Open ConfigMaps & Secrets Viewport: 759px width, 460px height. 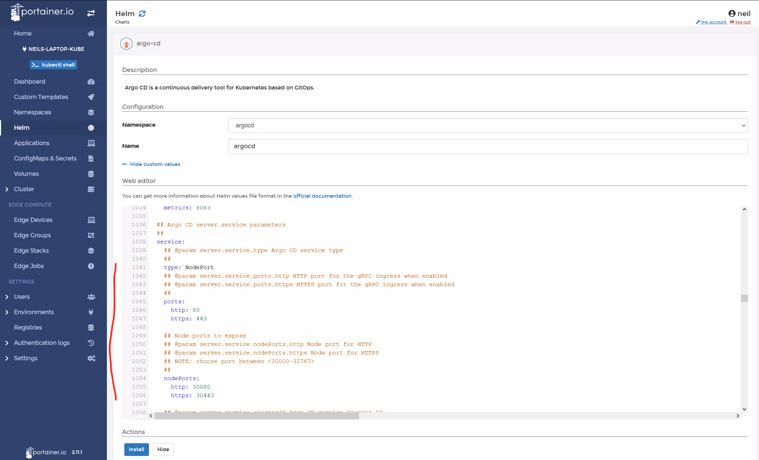pos(45,158)
